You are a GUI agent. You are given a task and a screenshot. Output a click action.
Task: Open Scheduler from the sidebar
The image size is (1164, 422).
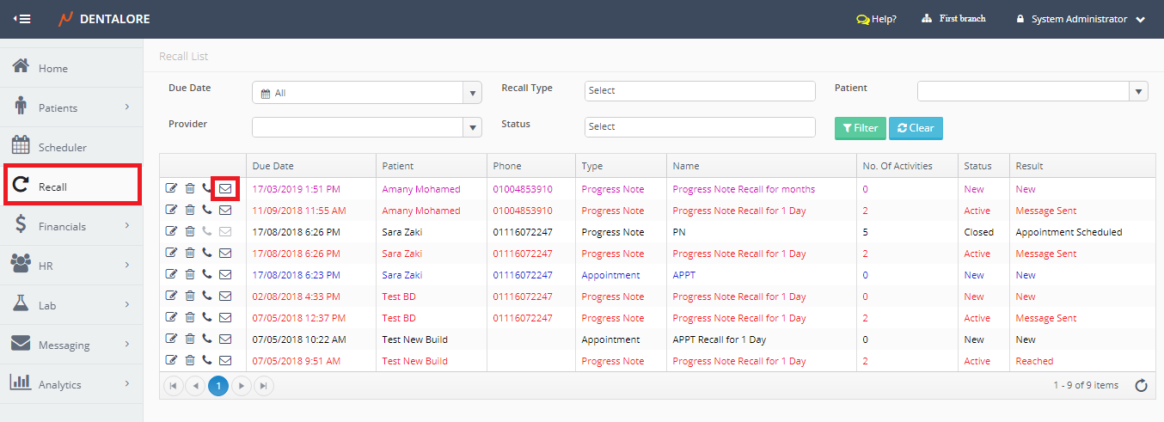63,148
